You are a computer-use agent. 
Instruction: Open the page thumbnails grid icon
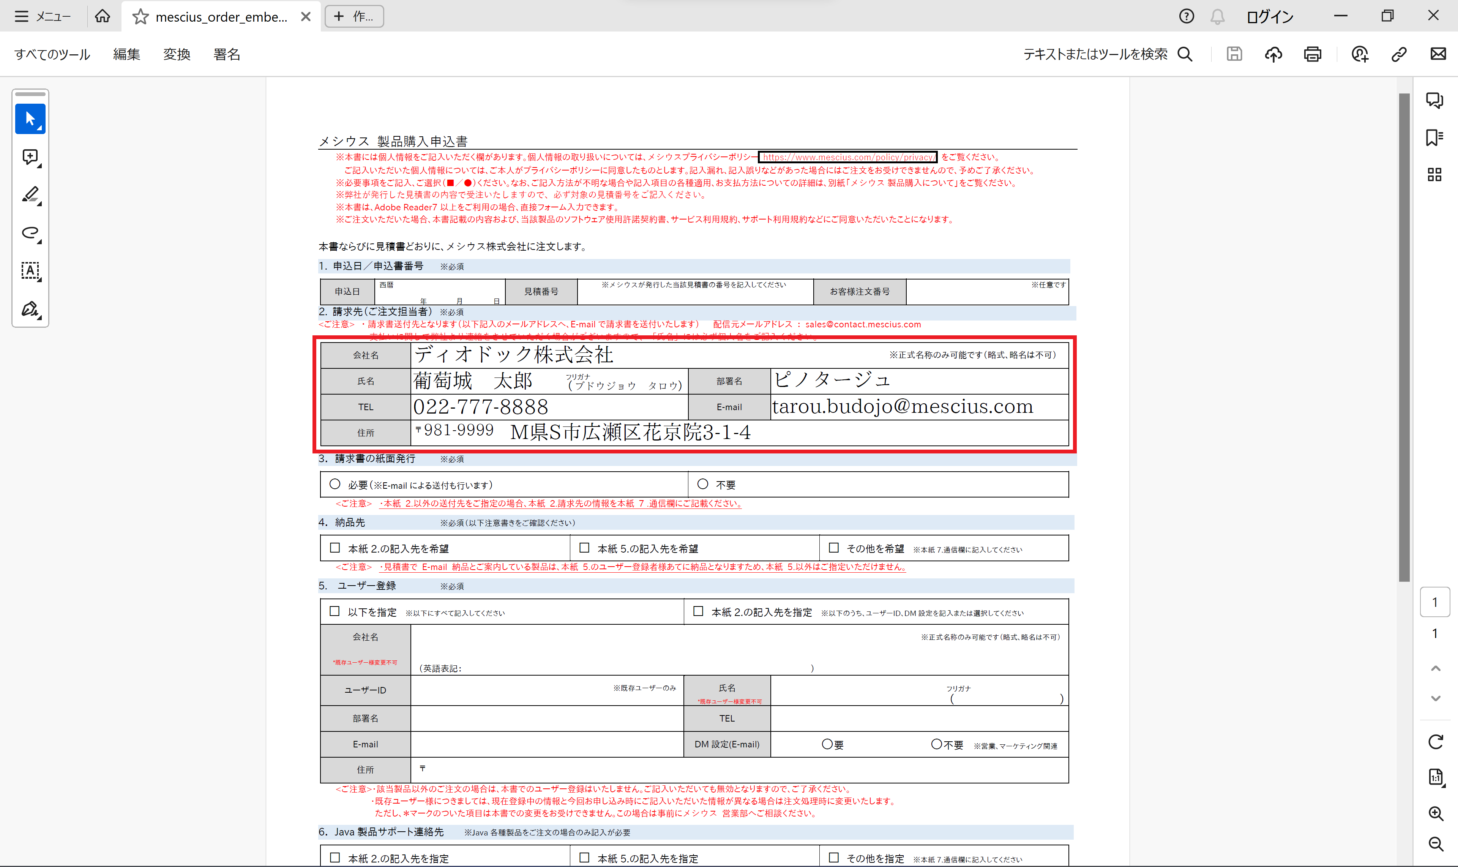1434,175
